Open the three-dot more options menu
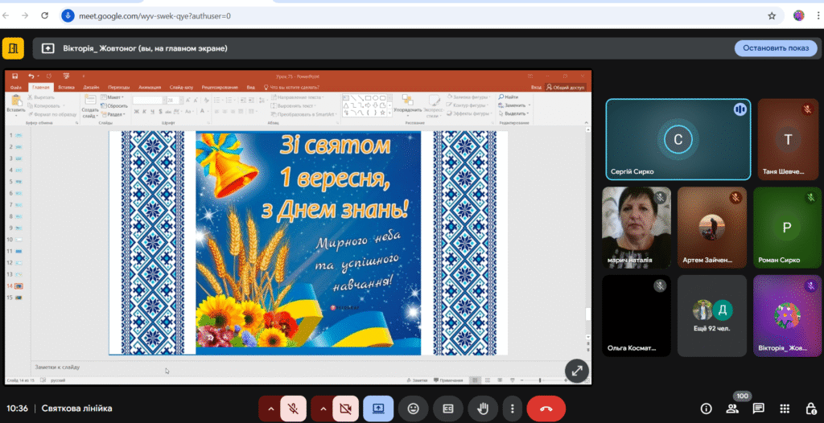Viewport: 824px width, 423px height. point(512,409)
